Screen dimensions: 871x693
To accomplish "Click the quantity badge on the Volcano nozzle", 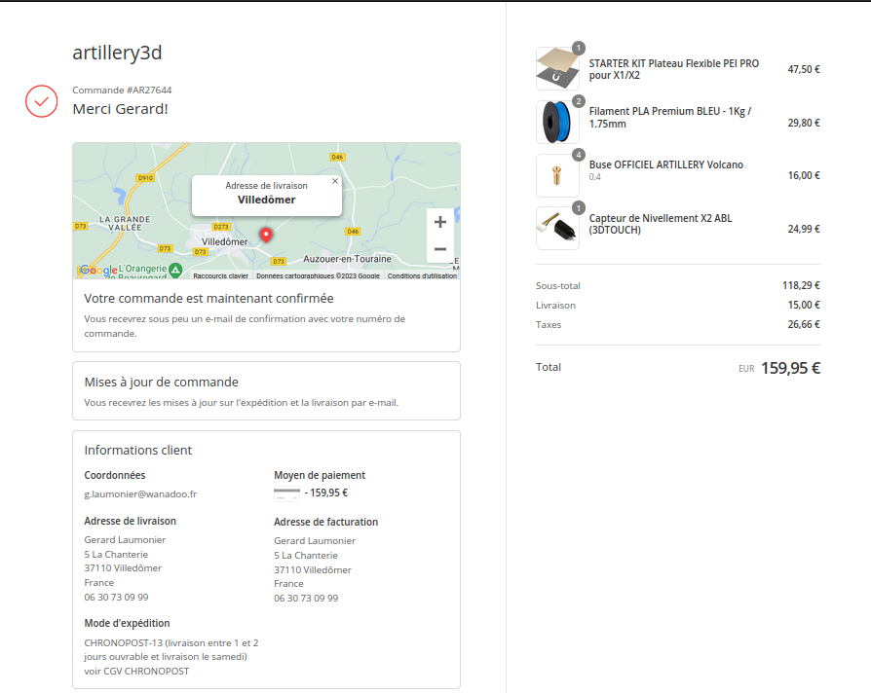I will coord(579,155).
